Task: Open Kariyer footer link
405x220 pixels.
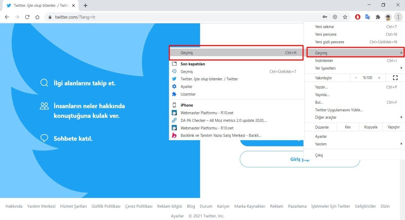Action: coord(223,206)
